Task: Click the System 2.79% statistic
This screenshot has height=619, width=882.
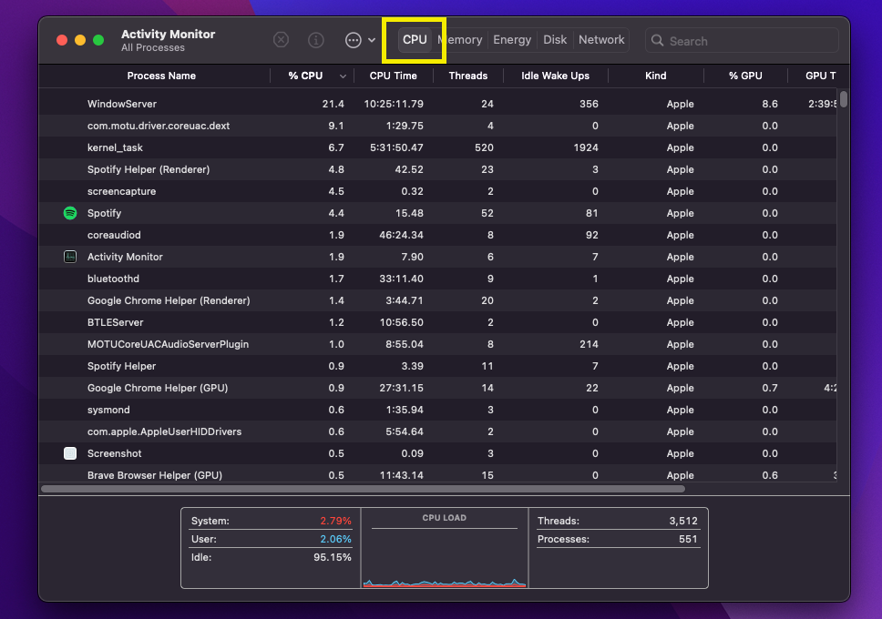Action: click(272, 521)
